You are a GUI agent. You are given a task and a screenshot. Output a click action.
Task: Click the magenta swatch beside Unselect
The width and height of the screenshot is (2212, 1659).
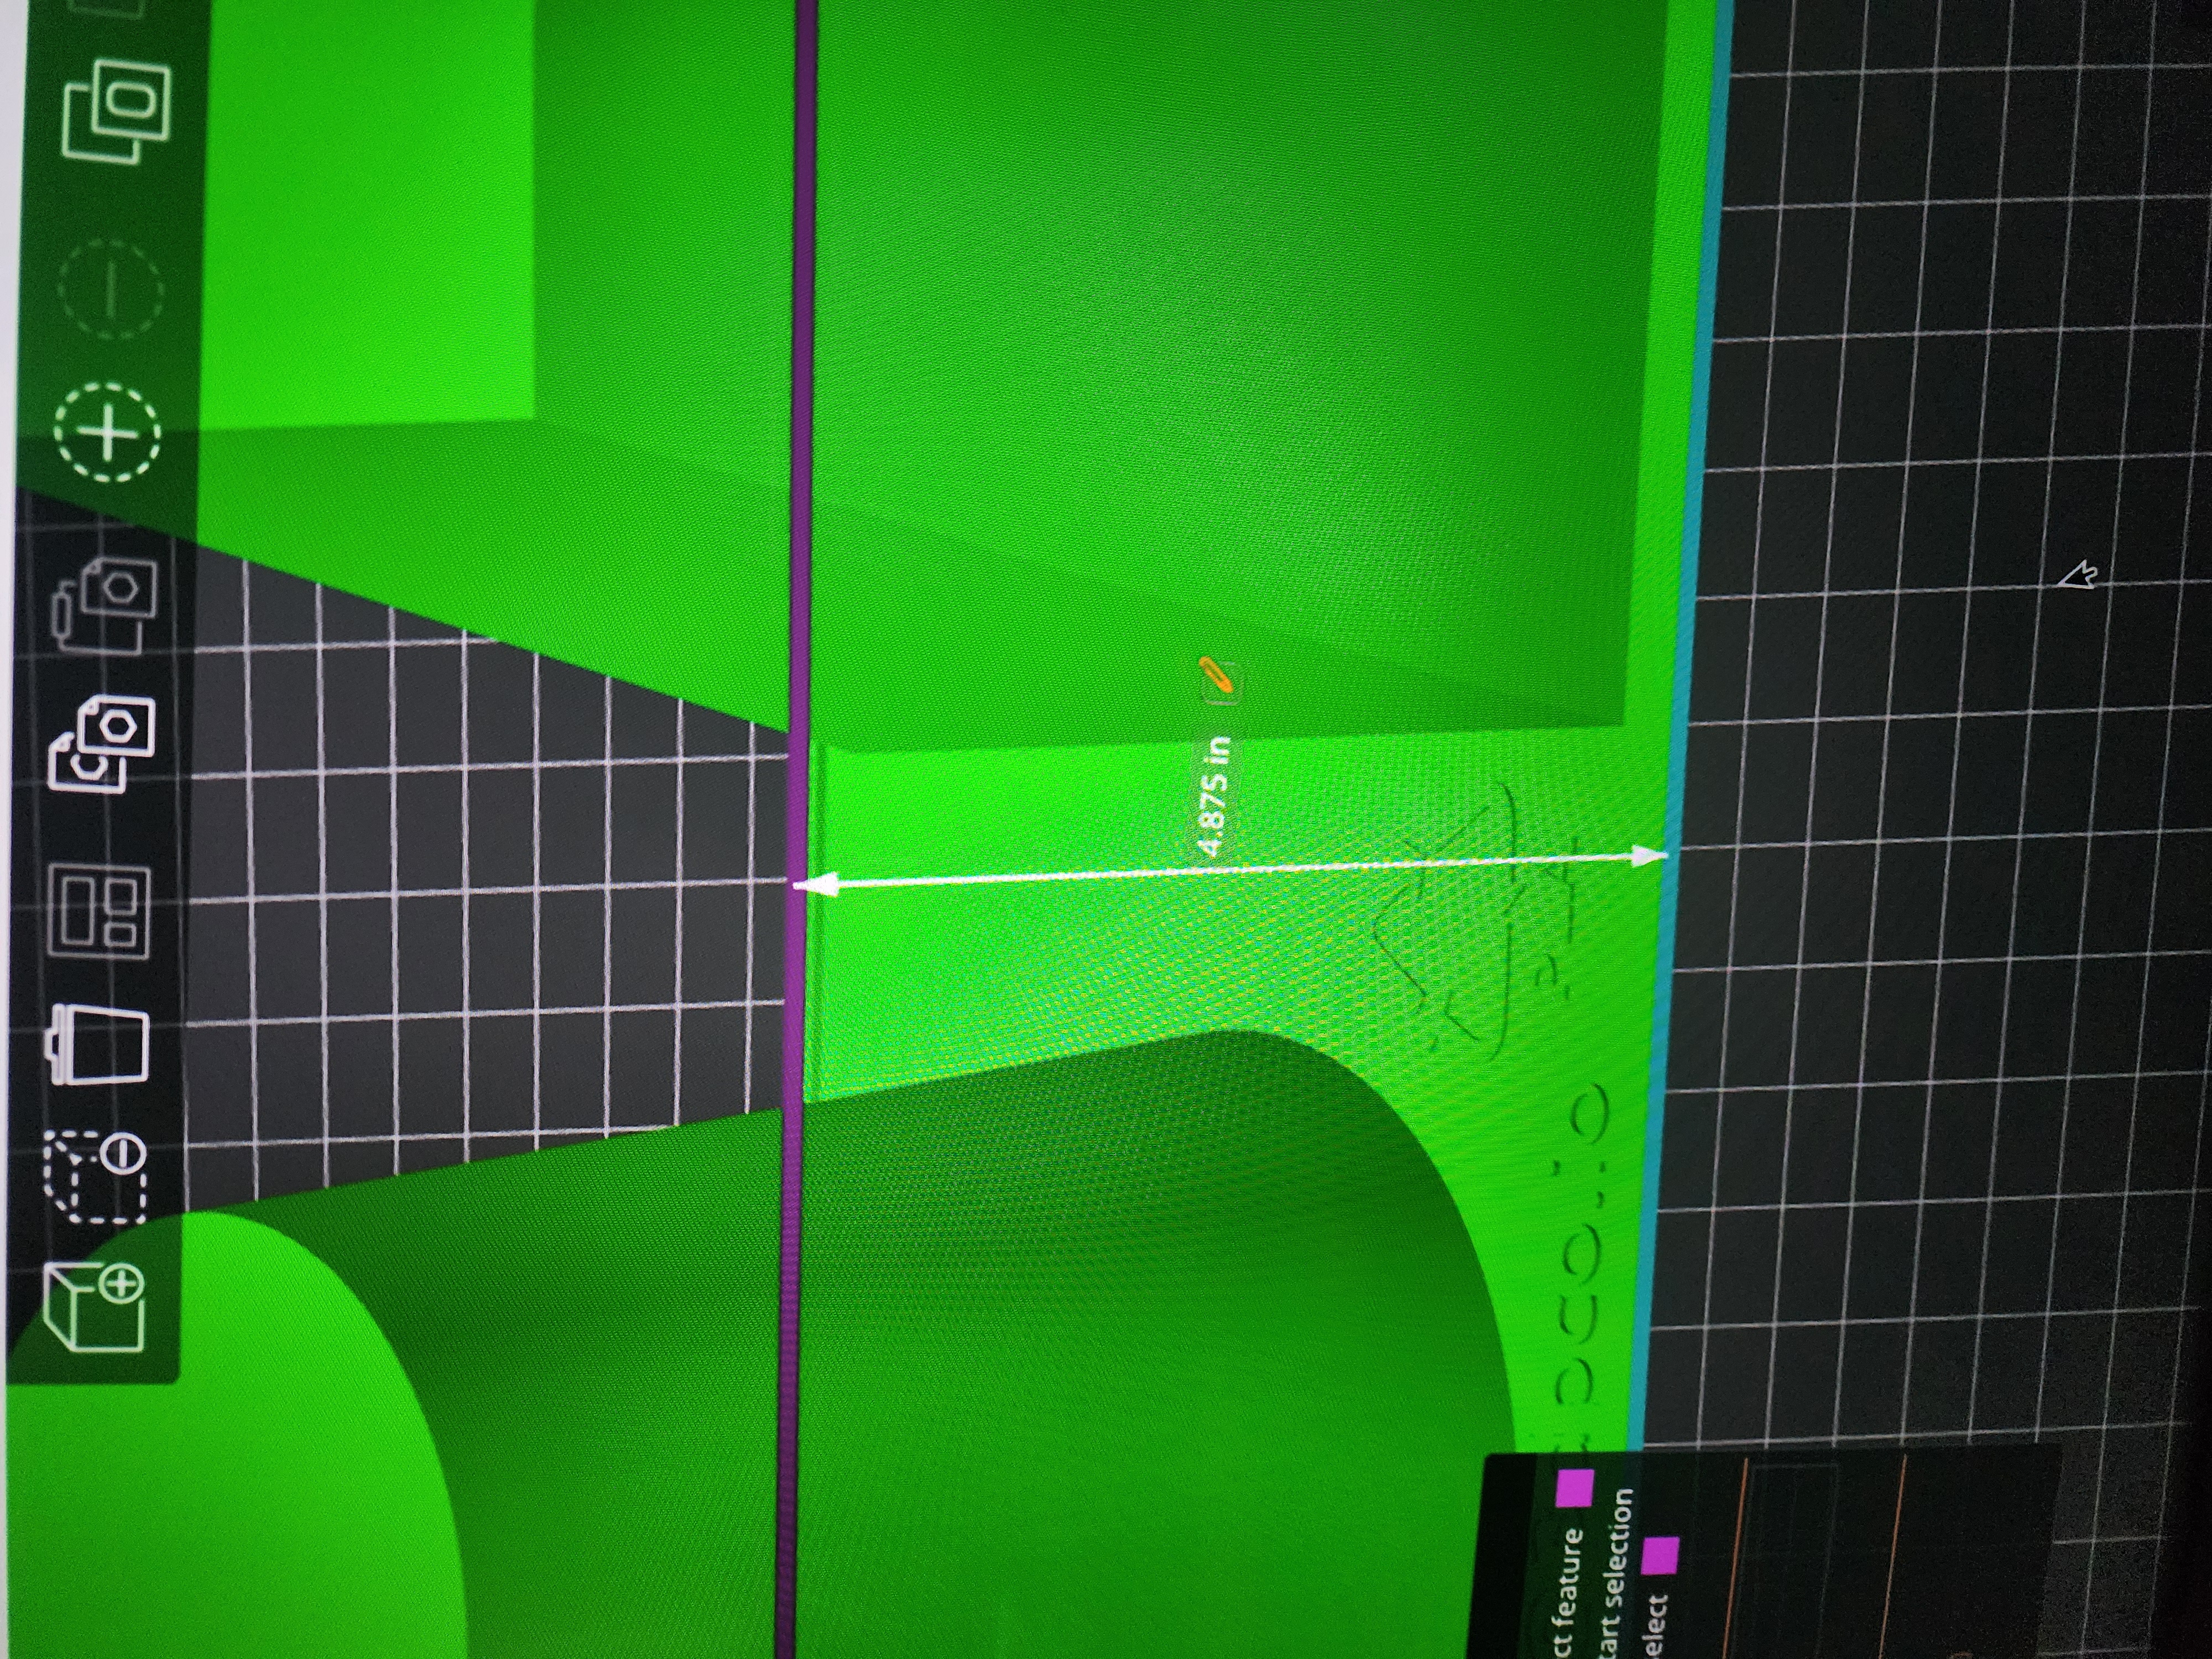click(1661, 1556)
